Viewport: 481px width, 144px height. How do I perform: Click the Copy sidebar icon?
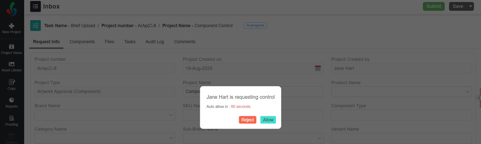click(12, 82)
